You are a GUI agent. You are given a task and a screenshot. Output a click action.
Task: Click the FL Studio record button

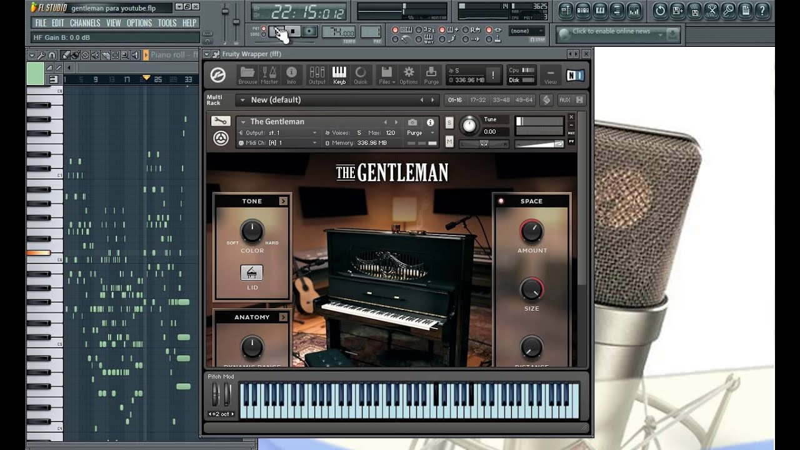coord(309,31)
